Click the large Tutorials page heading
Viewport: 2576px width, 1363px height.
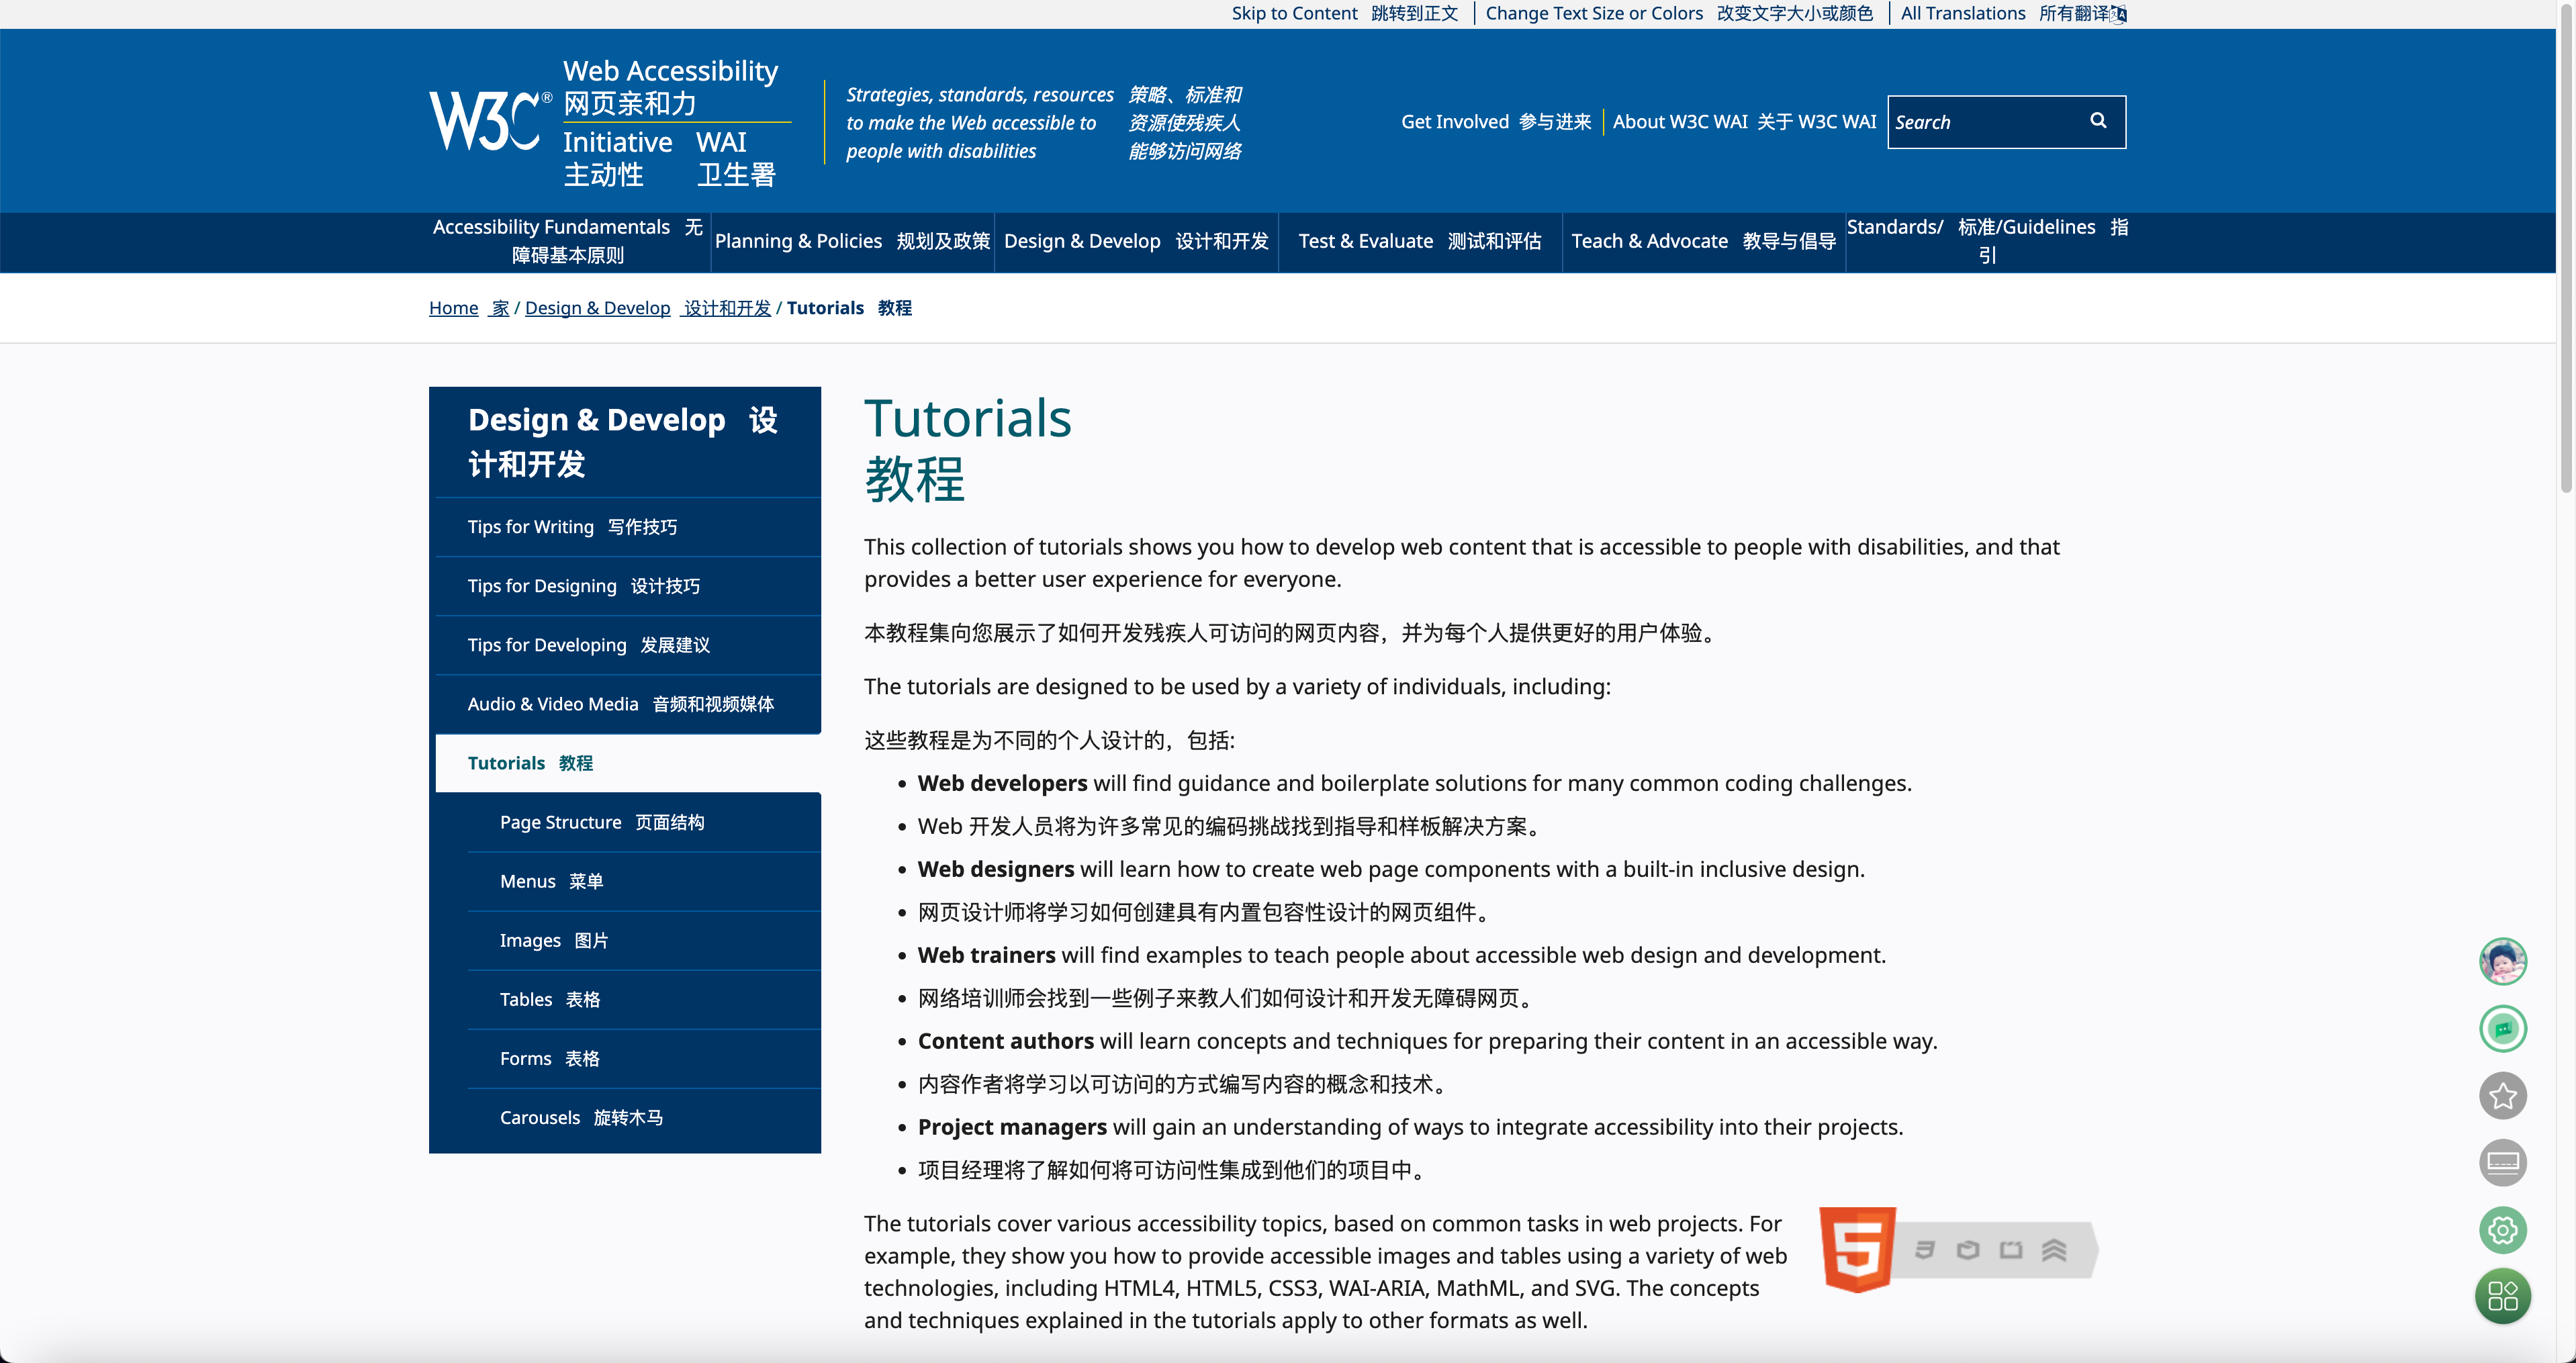pyautogui.click(x=968, y=448)
